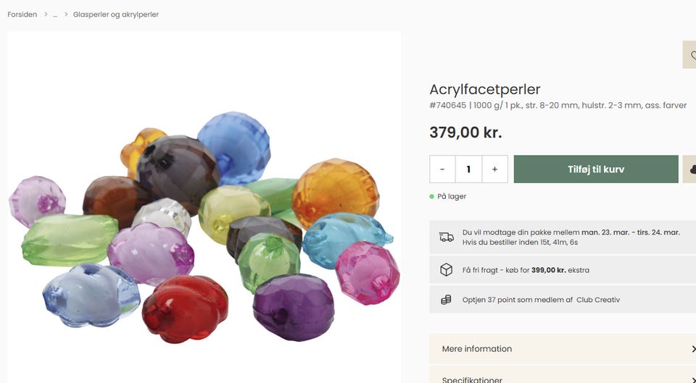Image resolution: width=696 pixels, height=383 pixels.
Task: Click the free shipping box icon
Action: point(446,270)
